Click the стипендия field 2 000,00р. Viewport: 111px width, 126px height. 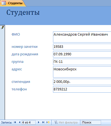click(82, 82)
